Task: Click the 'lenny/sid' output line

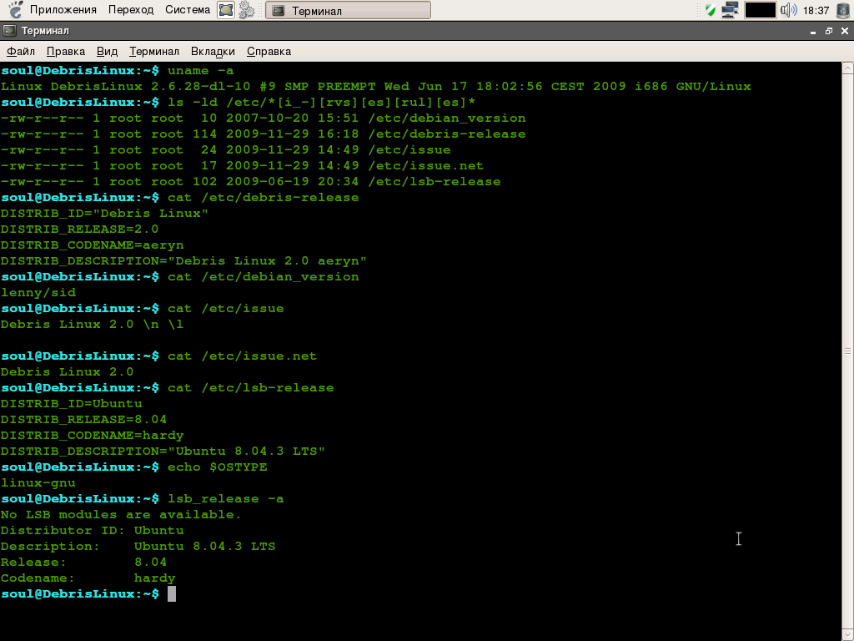Action: [38, 292]
